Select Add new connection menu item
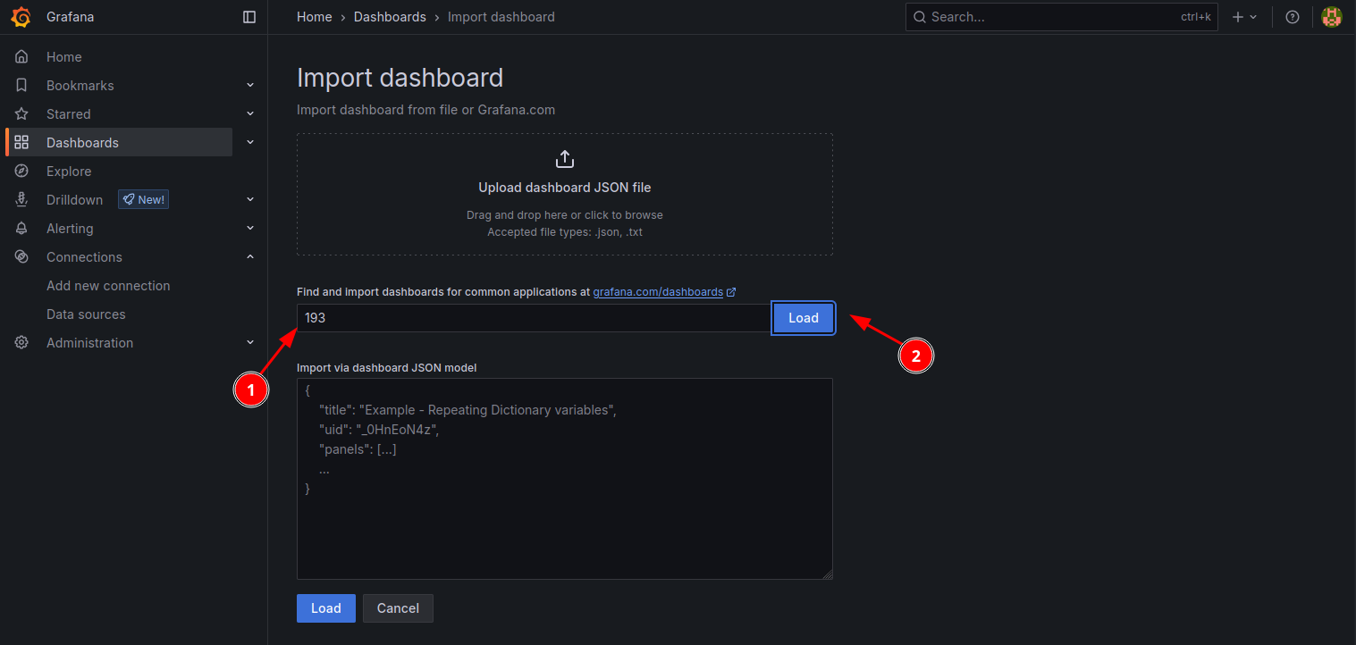 click(x=108, y=286)
